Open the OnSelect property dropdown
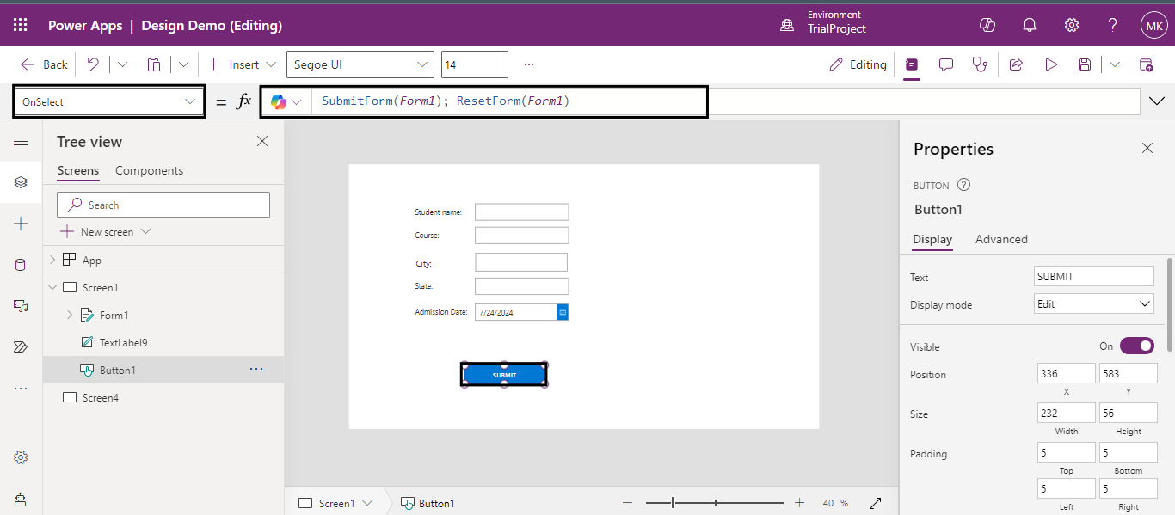Viewport: 1175px width, 515px height. click(109, 101)
